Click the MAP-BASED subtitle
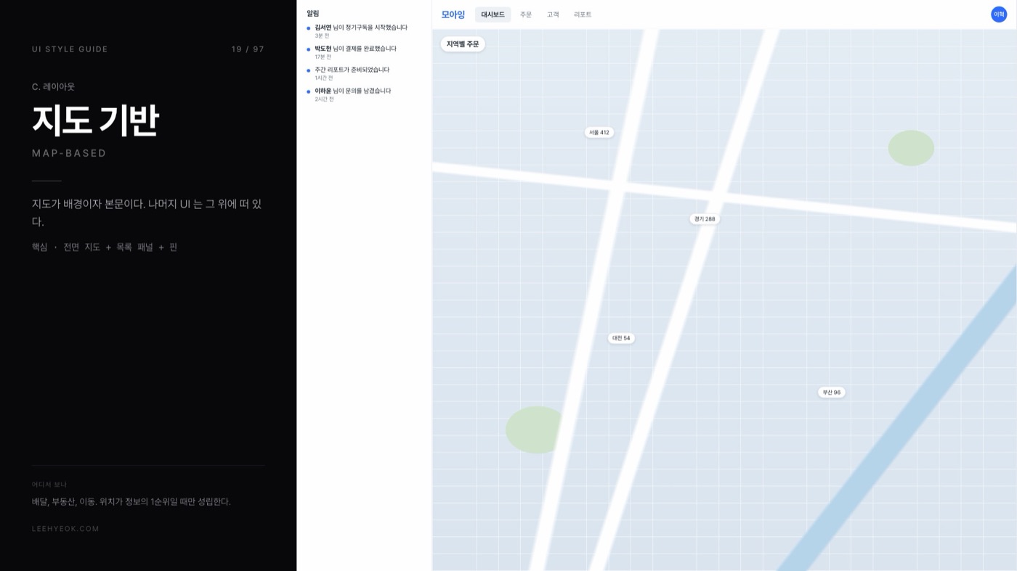The height and width of the screenshot is (571, 1017). tap(69, 153)
